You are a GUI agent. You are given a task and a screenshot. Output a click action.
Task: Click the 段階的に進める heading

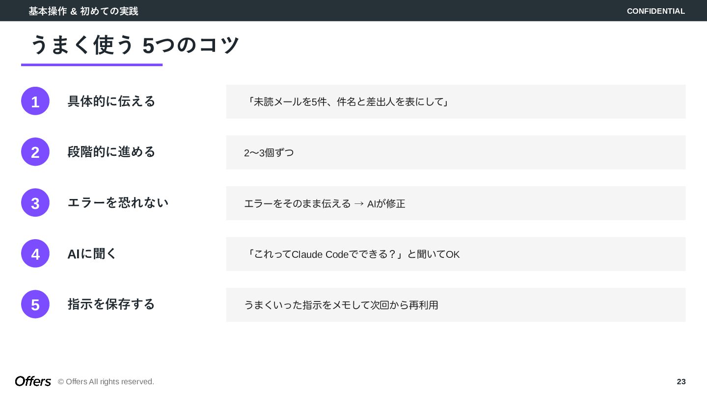click(111, 152)
